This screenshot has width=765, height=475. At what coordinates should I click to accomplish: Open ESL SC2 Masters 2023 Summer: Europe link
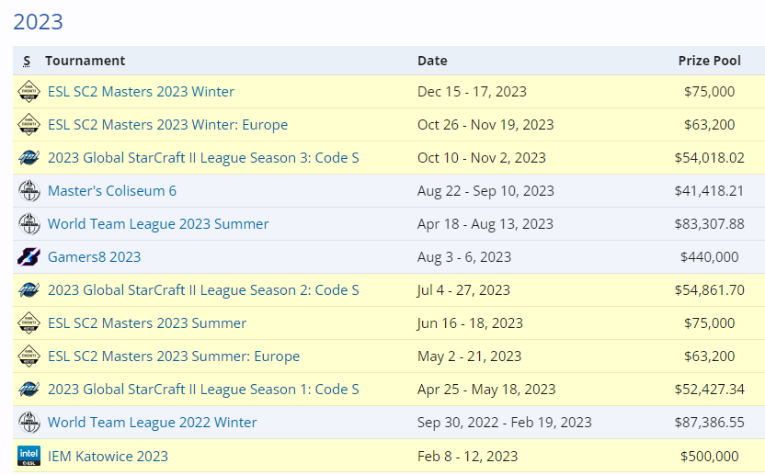(x=174, y=356)
